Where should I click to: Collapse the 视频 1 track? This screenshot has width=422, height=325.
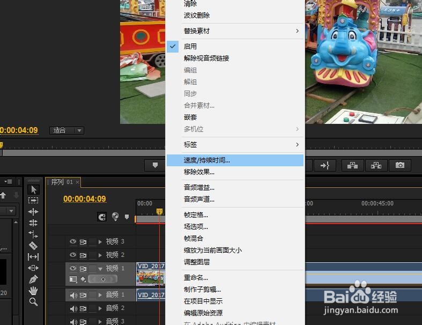100,269
